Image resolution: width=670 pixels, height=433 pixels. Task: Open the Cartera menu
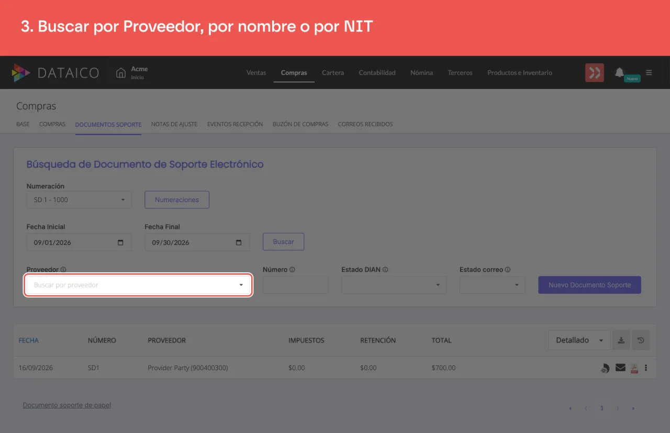tap(333, 73)
